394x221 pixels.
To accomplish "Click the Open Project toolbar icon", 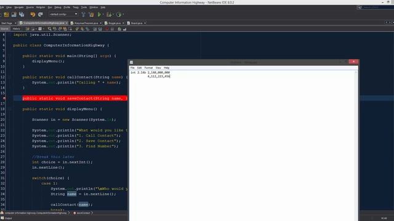I will 14,14.
